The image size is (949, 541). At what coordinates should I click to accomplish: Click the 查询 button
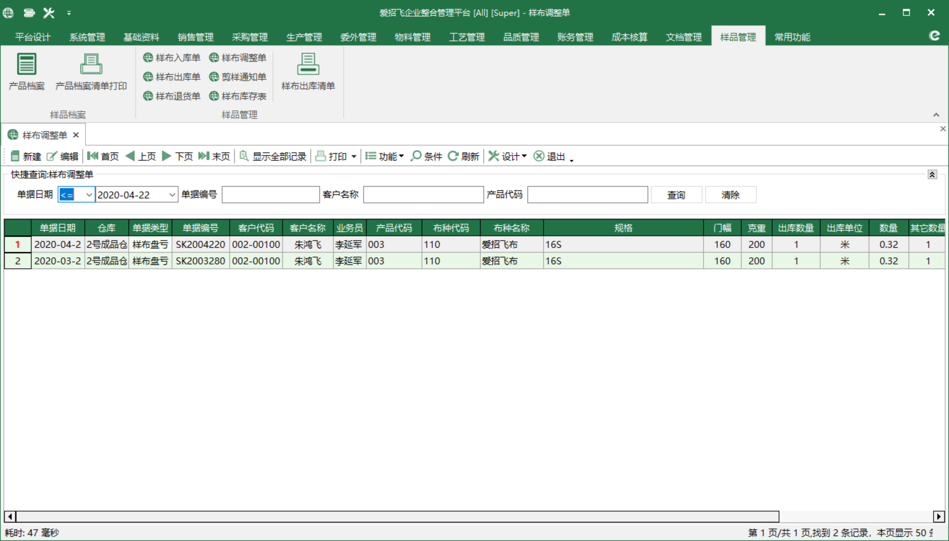[x=676, y=195]
